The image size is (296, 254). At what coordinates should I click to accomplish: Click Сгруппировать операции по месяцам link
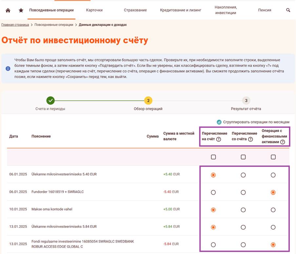pos(256,122)
